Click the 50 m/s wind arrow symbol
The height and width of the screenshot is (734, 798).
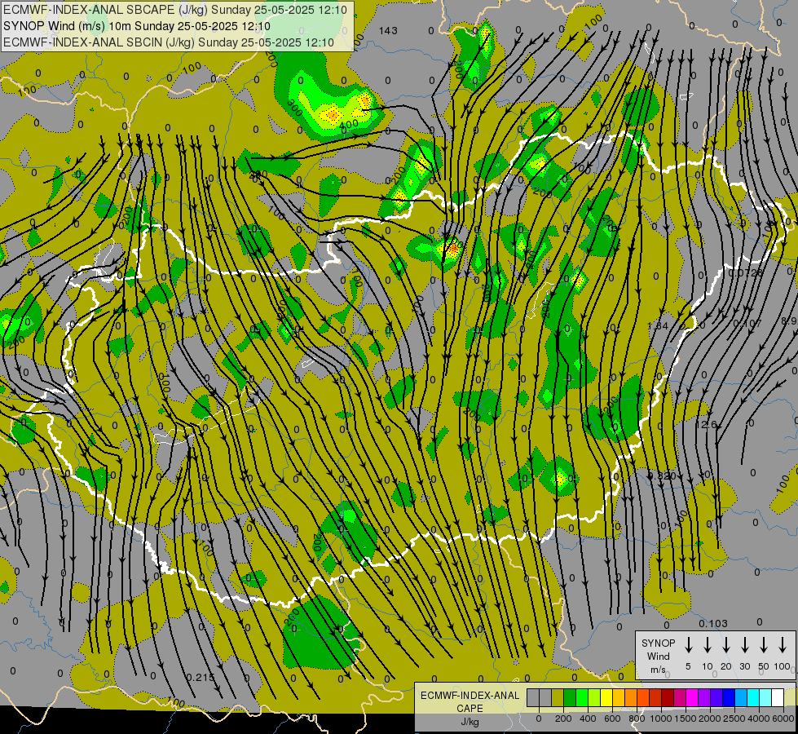click(764, 645)
